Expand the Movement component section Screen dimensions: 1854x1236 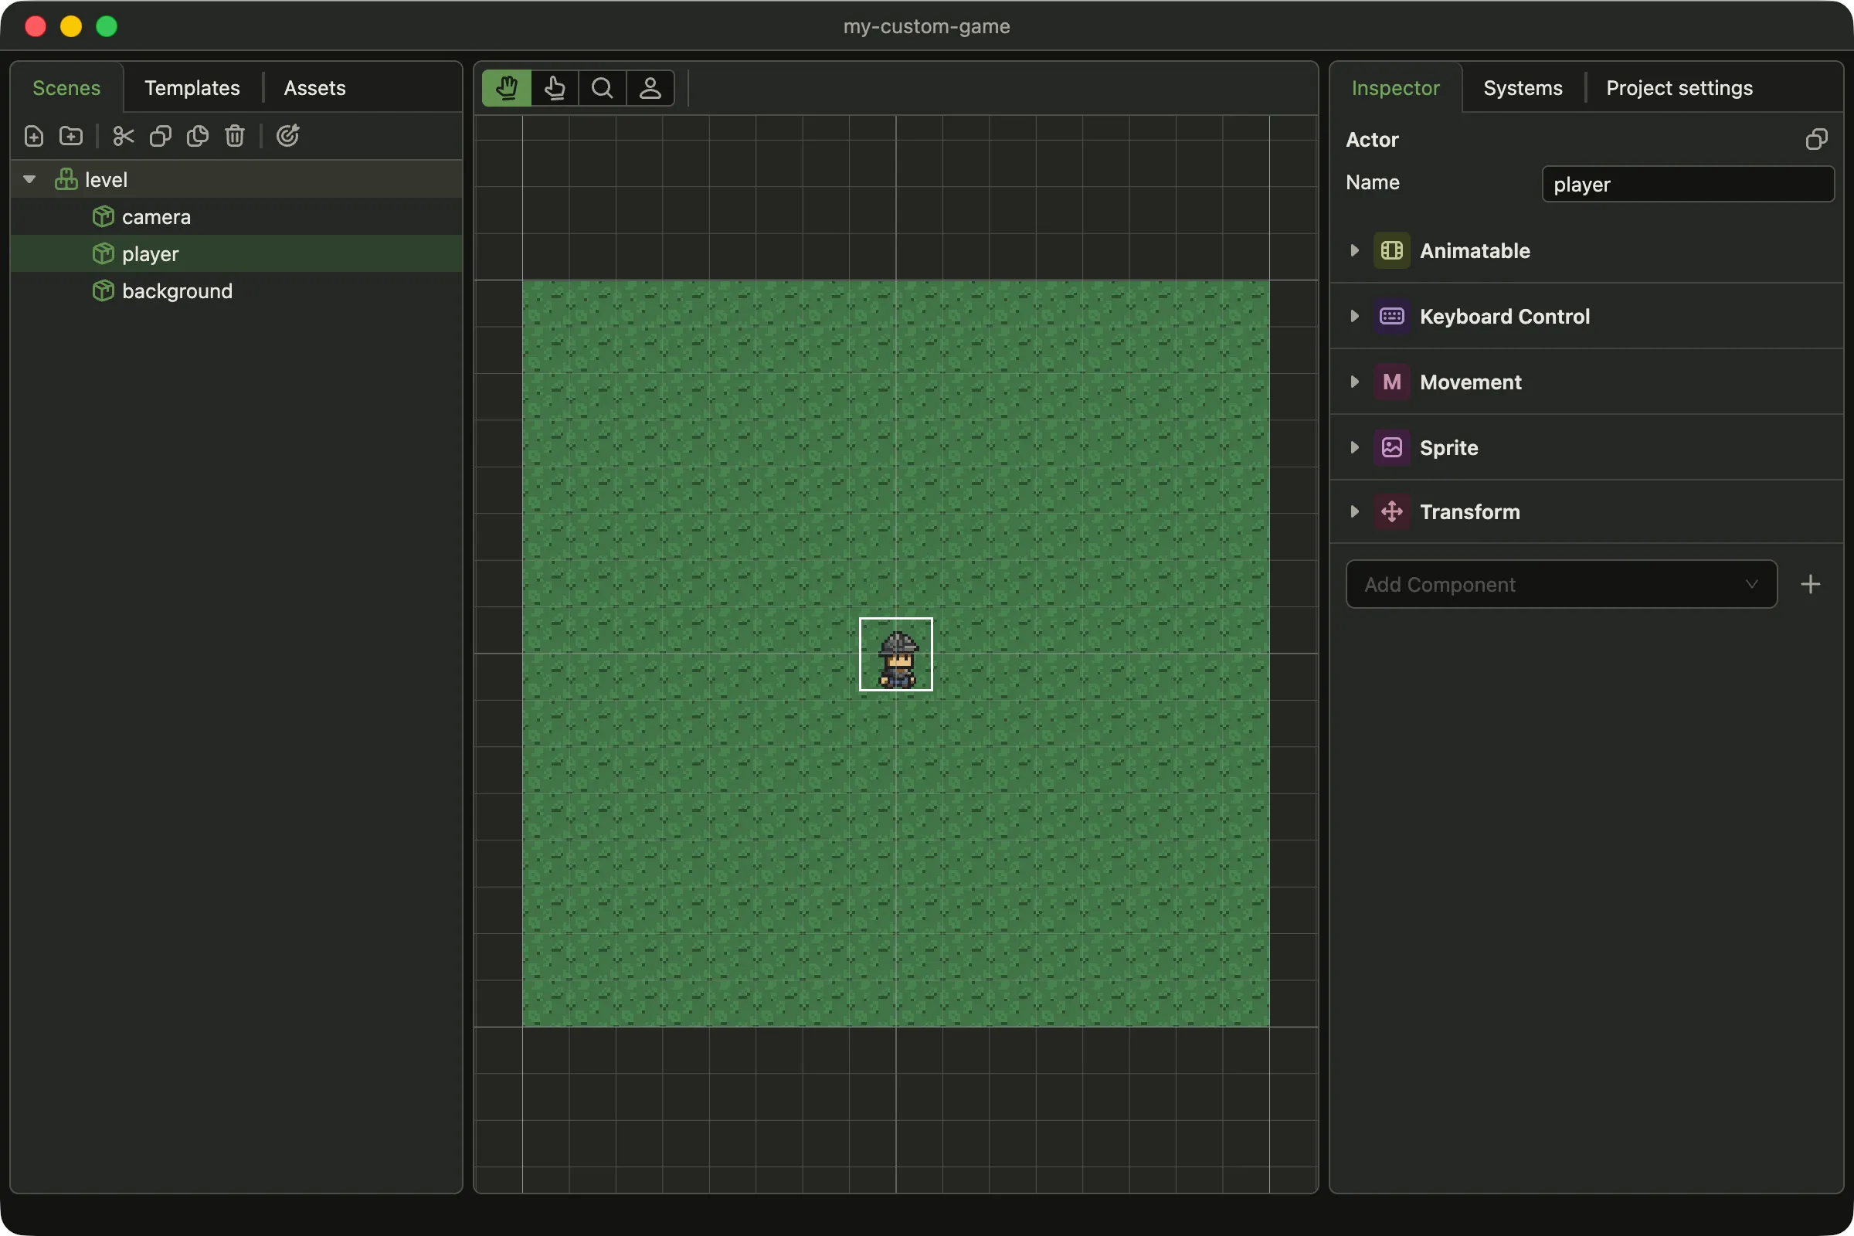pyautogui.click(x=1355, y=382)
